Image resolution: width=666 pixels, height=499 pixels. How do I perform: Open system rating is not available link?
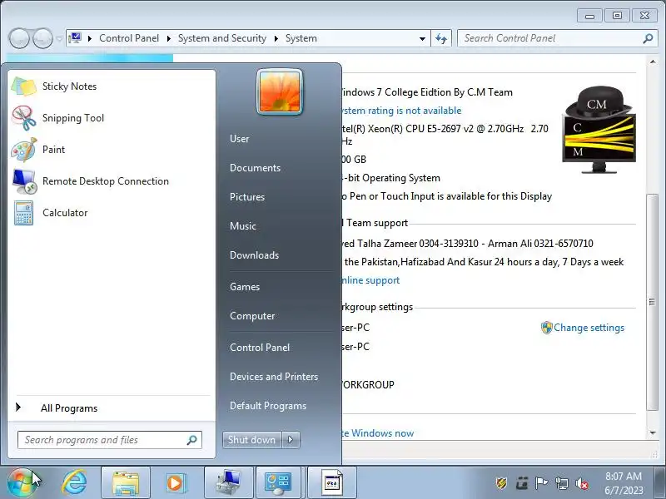pos(401,111)
